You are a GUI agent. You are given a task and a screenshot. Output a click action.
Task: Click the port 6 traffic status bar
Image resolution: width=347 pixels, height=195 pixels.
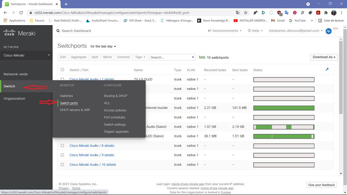pyautogui.click(x=284, y=127)
